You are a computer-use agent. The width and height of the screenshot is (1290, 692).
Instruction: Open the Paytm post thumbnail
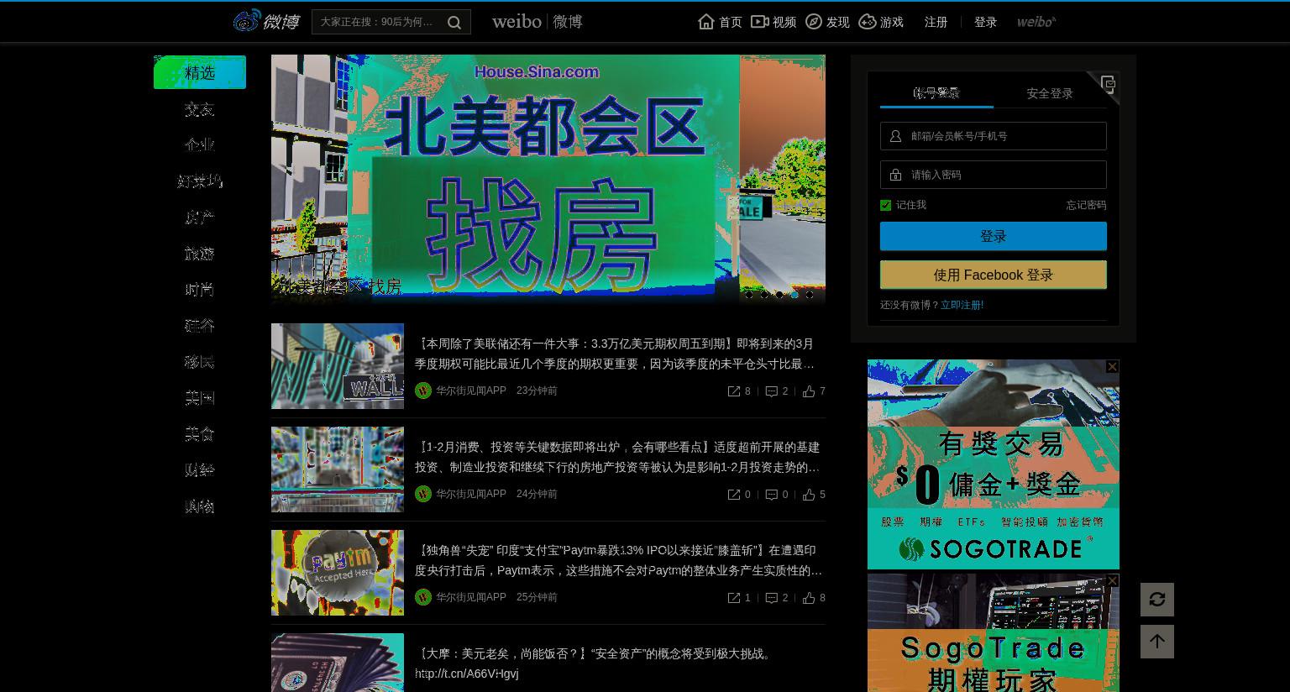tap(338, 573)
